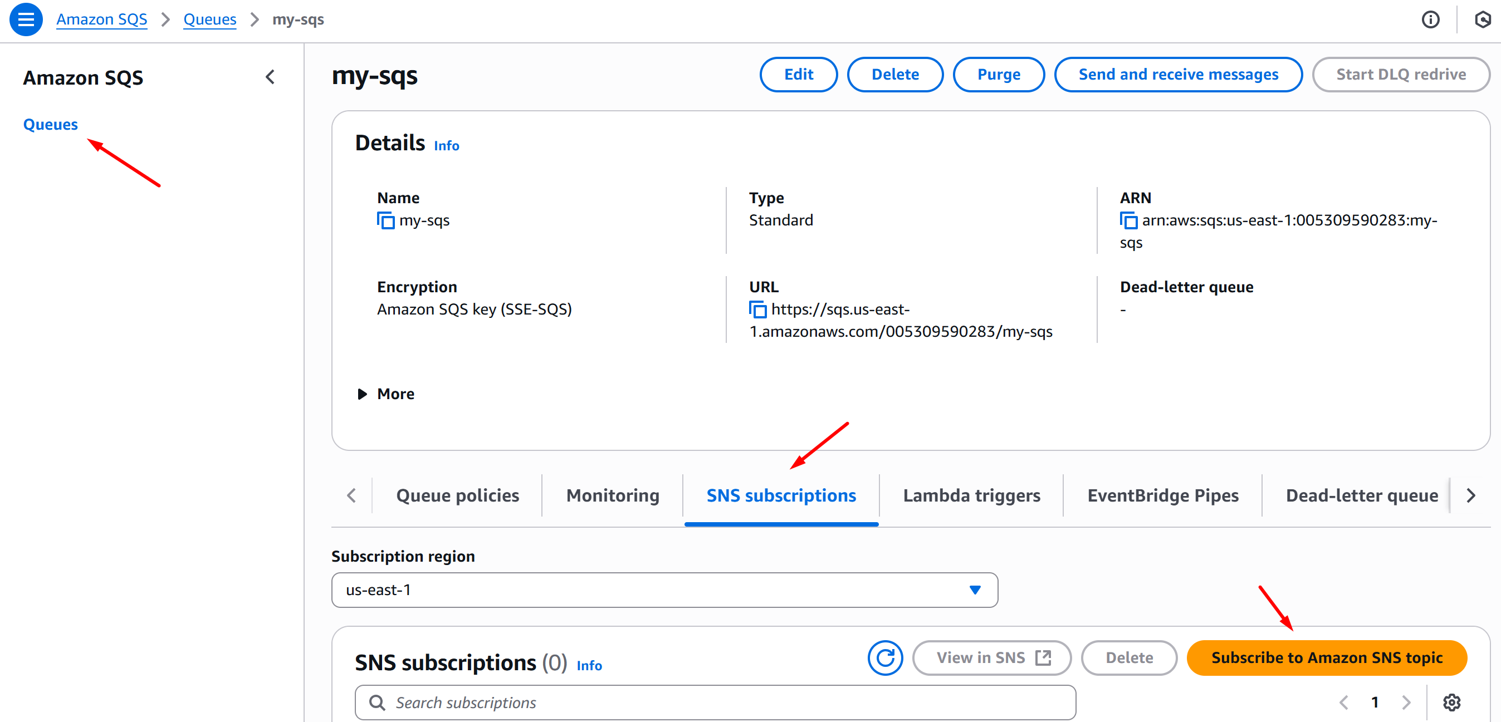Open subscriptions table preferences gear

pos(1451,703)
